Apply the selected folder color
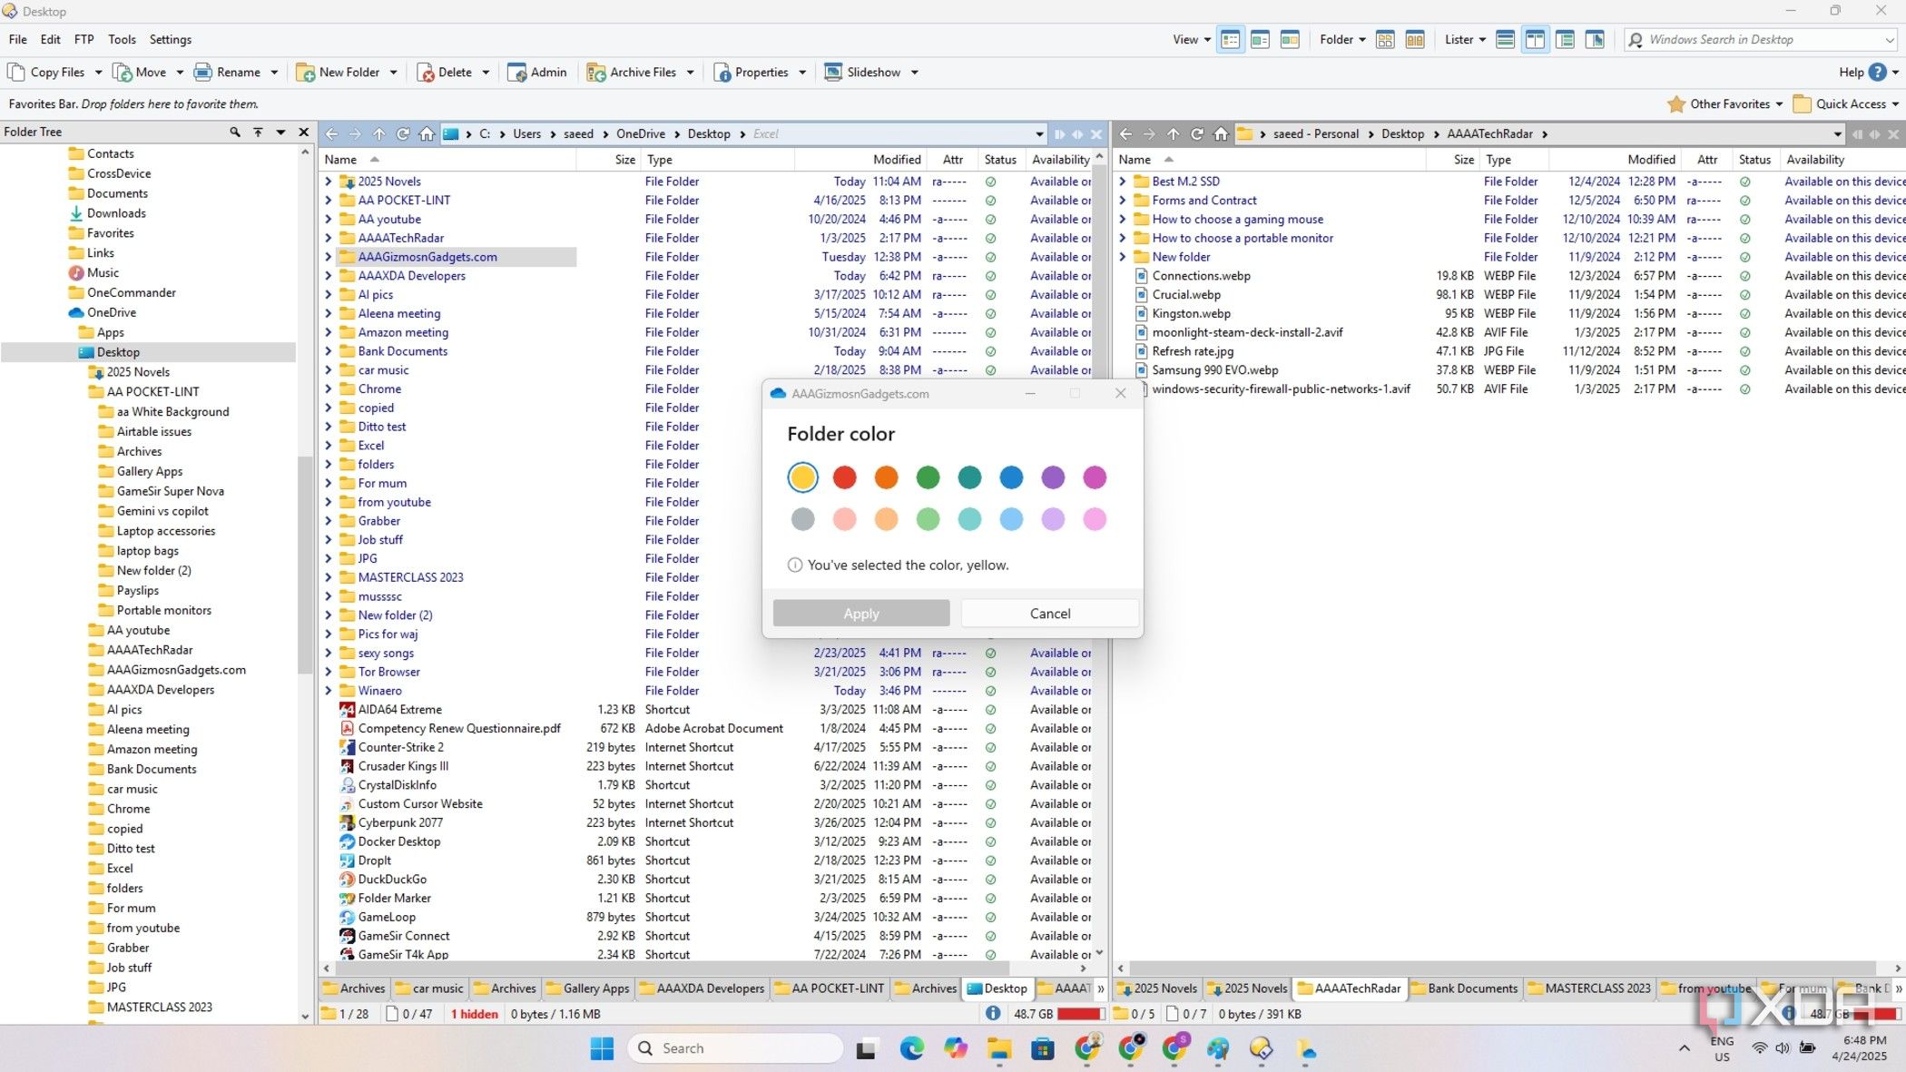The image size is (1906, 1072). [860, 614]
